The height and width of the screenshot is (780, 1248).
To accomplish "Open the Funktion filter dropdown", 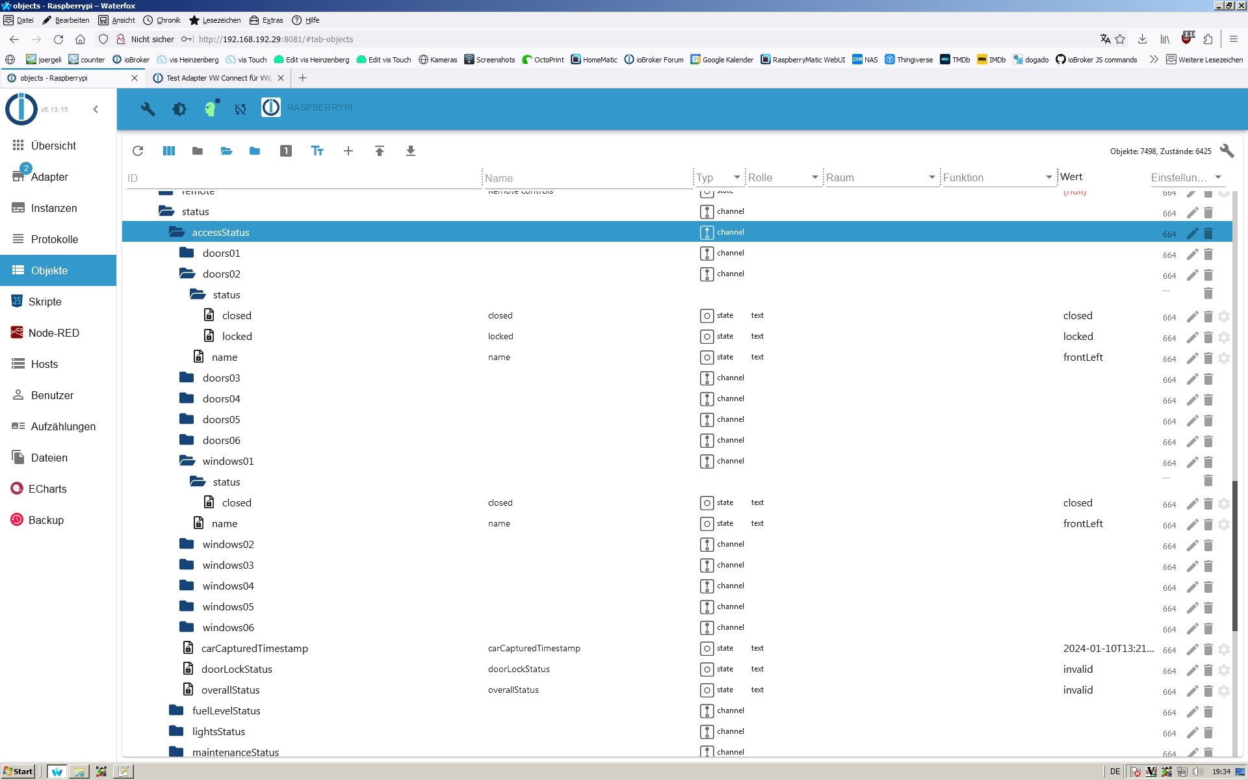I will 1048,177.
